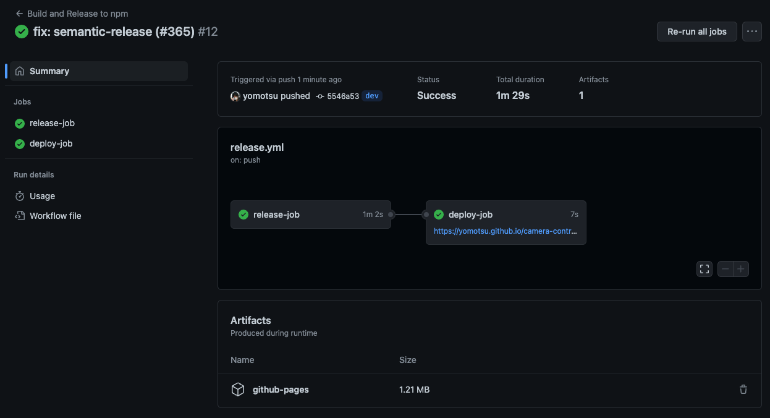The width and height of the screenshot is (770, 418).
Task: Click the github-pages package icon
Action: click(x=238, y=390)
